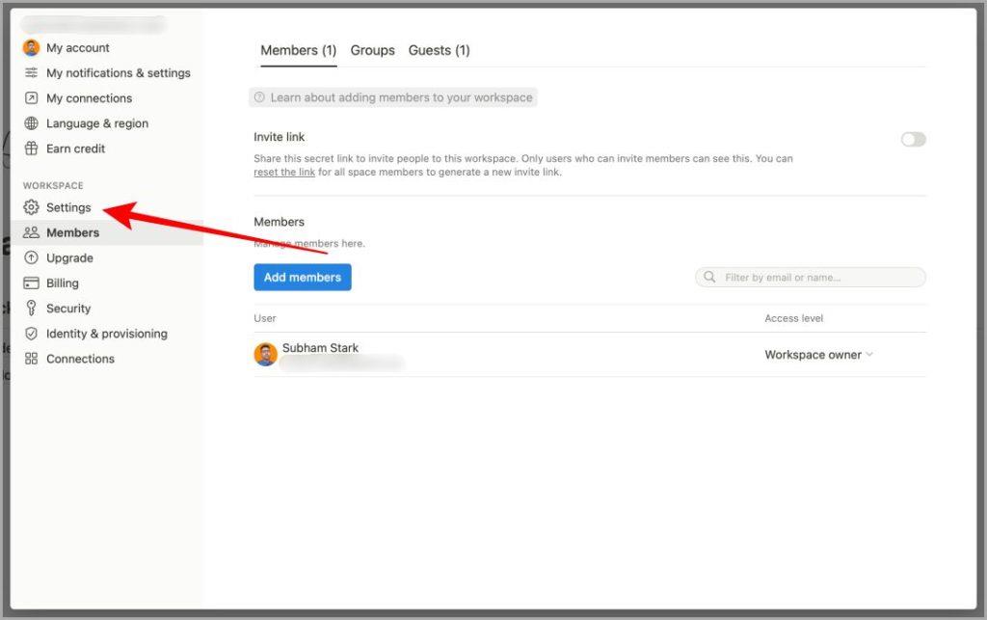987x620 pixels.
Task: Click the reset the link hyperlink
Action: pos(284,172)
